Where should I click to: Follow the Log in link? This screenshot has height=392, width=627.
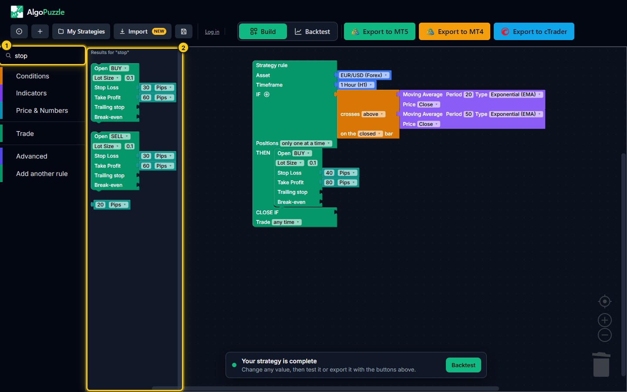212,32
